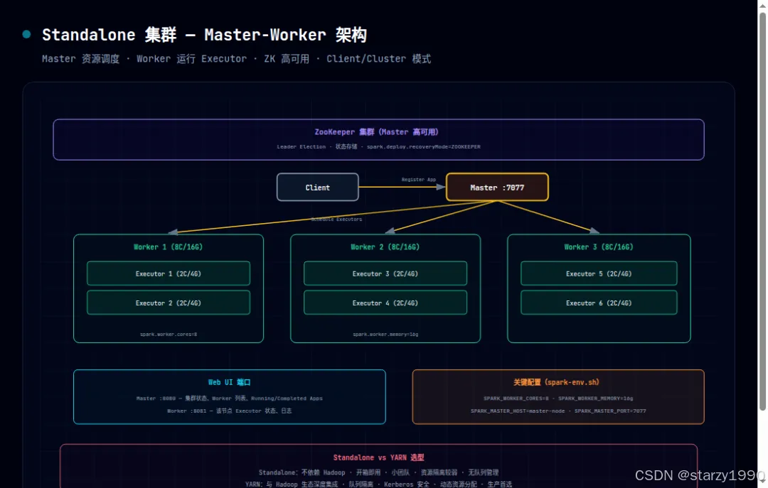Click the teal bullet dot beside the title
This screenshot has height=488, width=768.
pyautogui.click(x=26, y=34)
